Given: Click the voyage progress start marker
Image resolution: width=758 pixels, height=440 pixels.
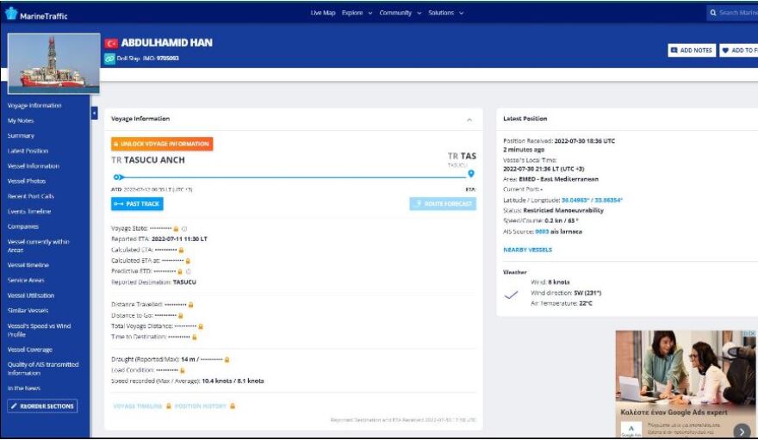Looking at the screenshot, I should click(x=117, y=177).
